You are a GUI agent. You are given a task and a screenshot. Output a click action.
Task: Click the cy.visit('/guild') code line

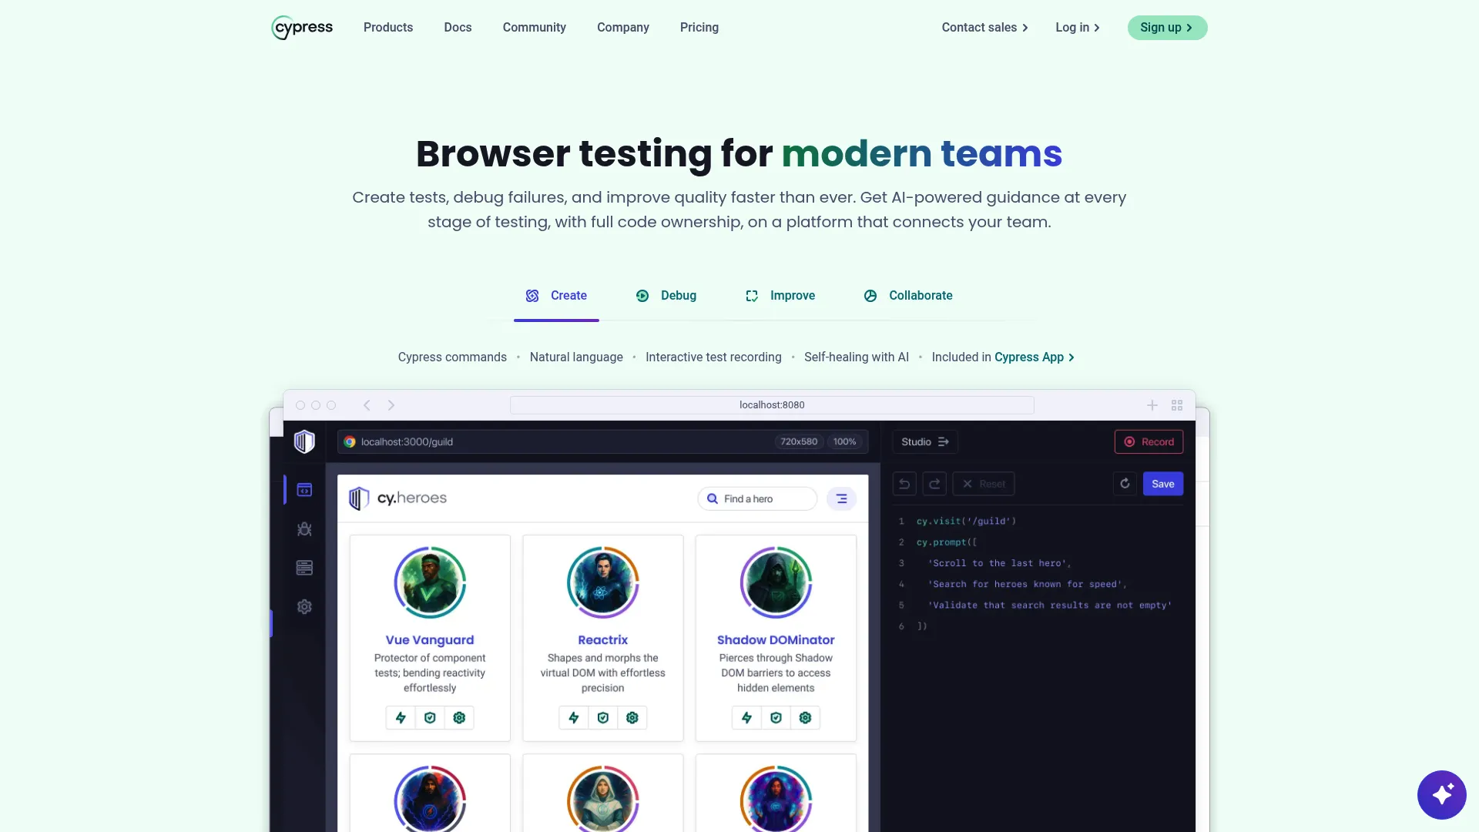click(x=966, y=522)
